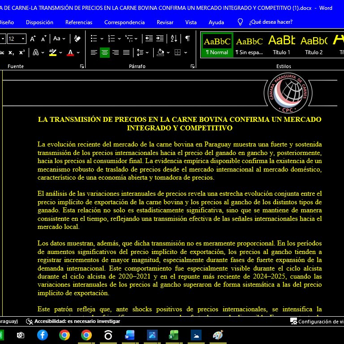Apply subscript formatting

[11, 53]
